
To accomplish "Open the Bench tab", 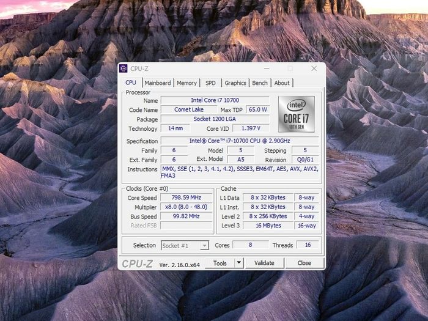I will [x=260, y=83].
